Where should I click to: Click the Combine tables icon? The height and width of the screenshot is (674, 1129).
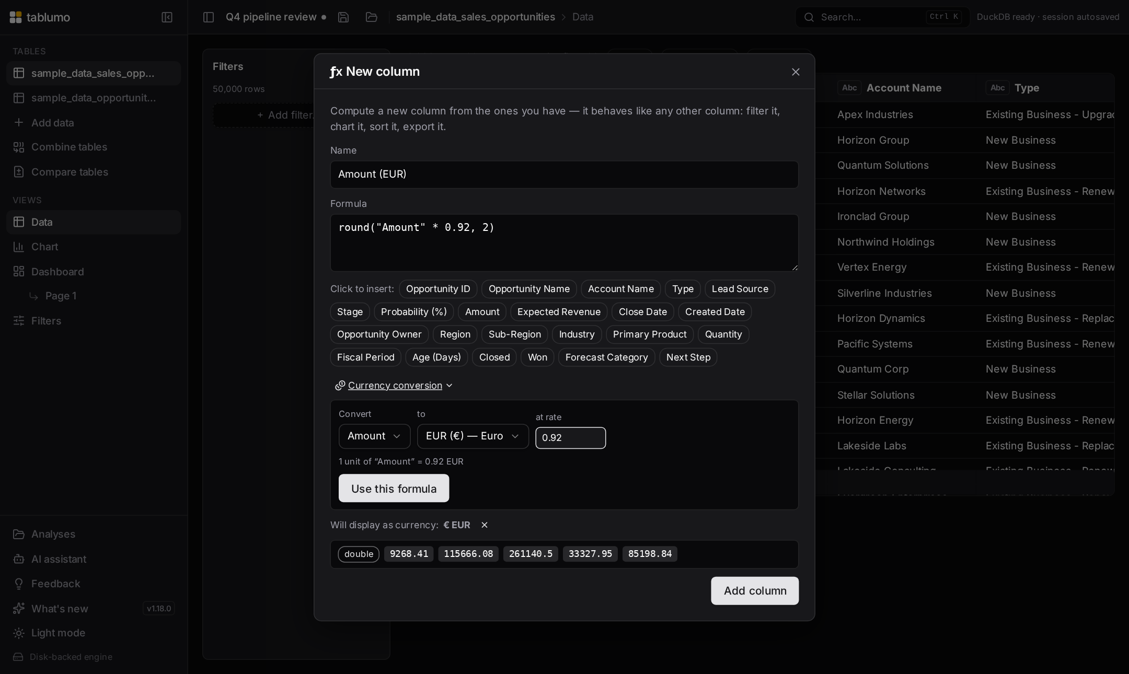coord(19,147)
